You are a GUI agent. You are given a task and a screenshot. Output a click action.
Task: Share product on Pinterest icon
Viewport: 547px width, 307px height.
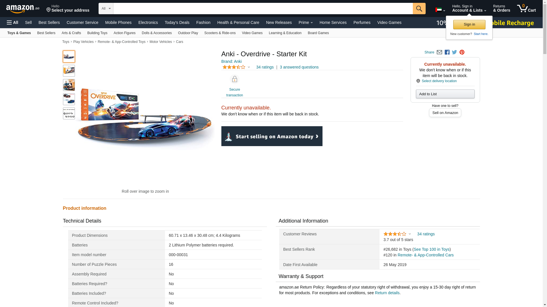pyautogui.click(x=462, y=52)
